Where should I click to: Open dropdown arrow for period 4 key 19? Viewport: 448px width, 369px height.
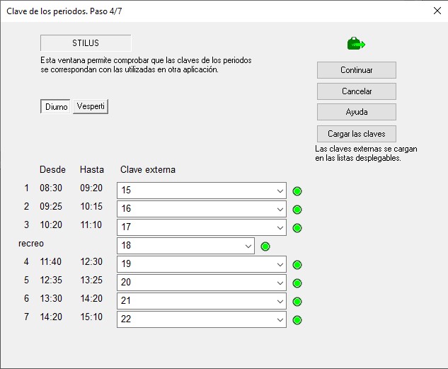click(x=280, y=264)
